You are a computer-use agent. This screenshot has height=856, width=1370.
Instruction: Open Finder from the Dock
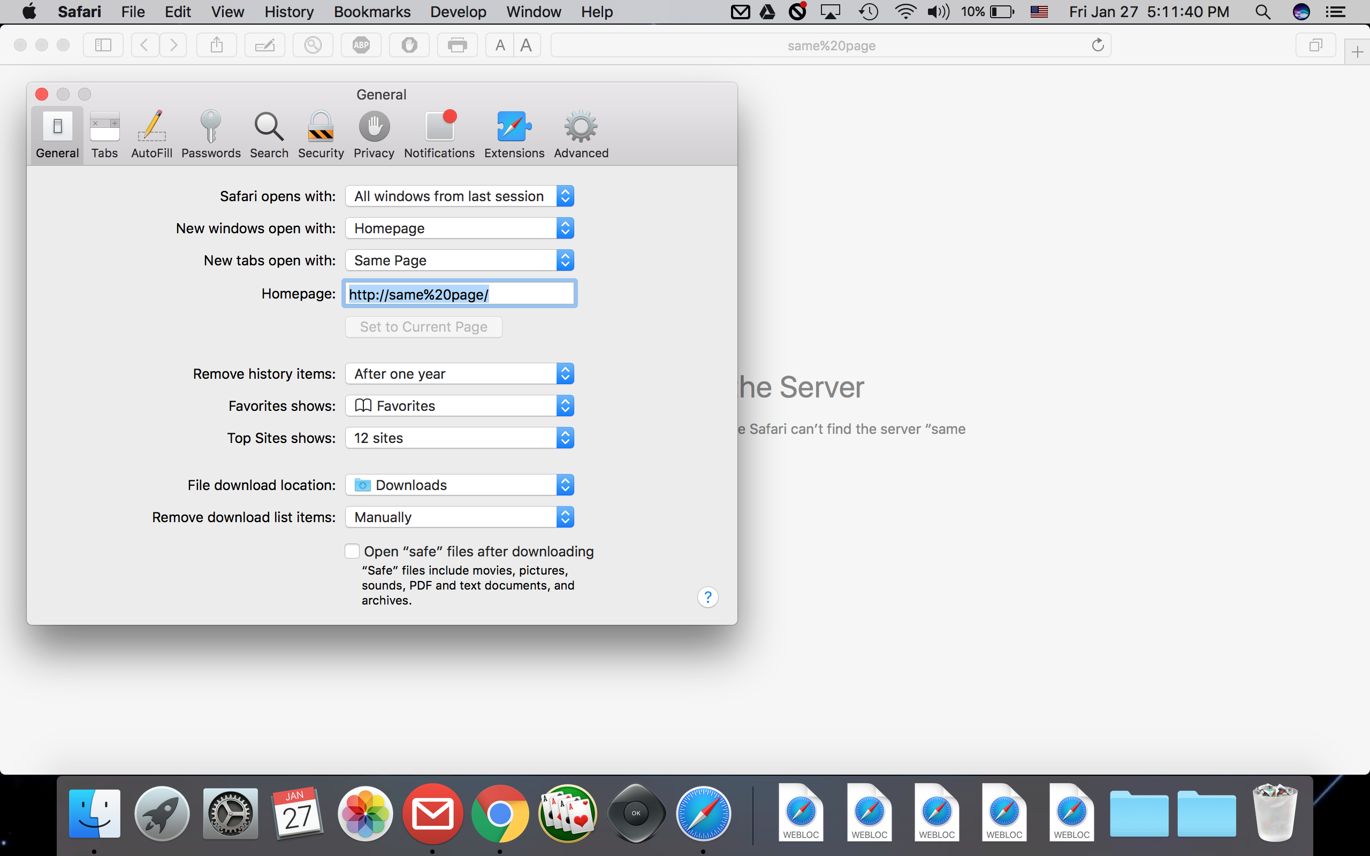(95, 814)
